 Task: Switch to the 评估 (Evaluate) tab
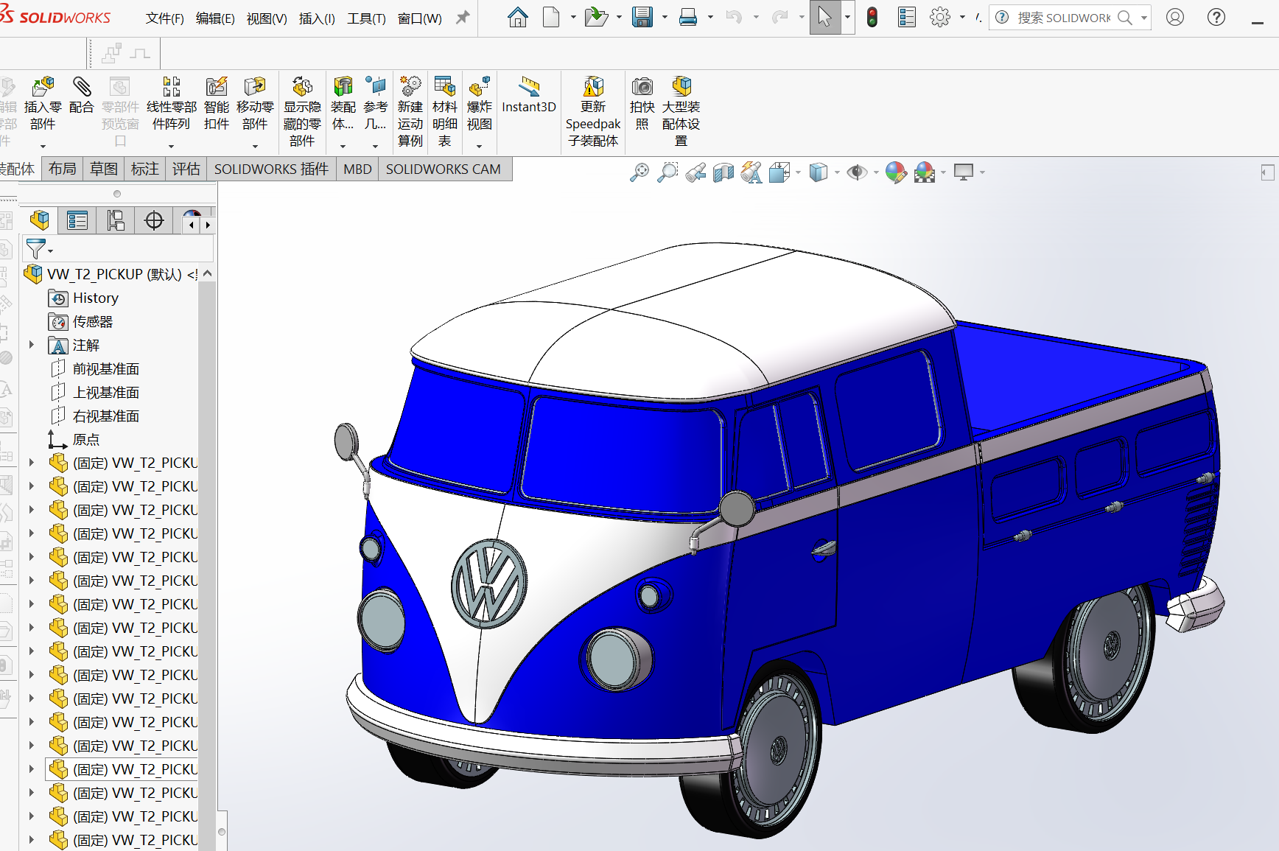point(186,169)
